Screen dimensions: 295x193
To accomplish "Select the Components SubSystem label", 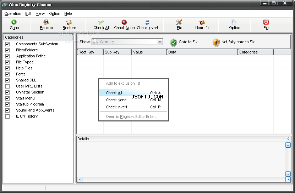I will point(37,44).
